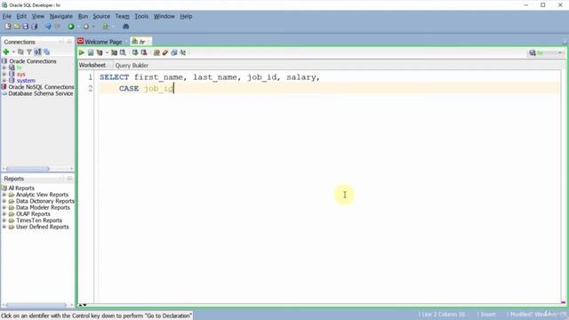The width and height of the screenshot is (569, 320).
Task: Click the Autotrace icon in worksheet toolbar
Action: [x=114, y=52]
